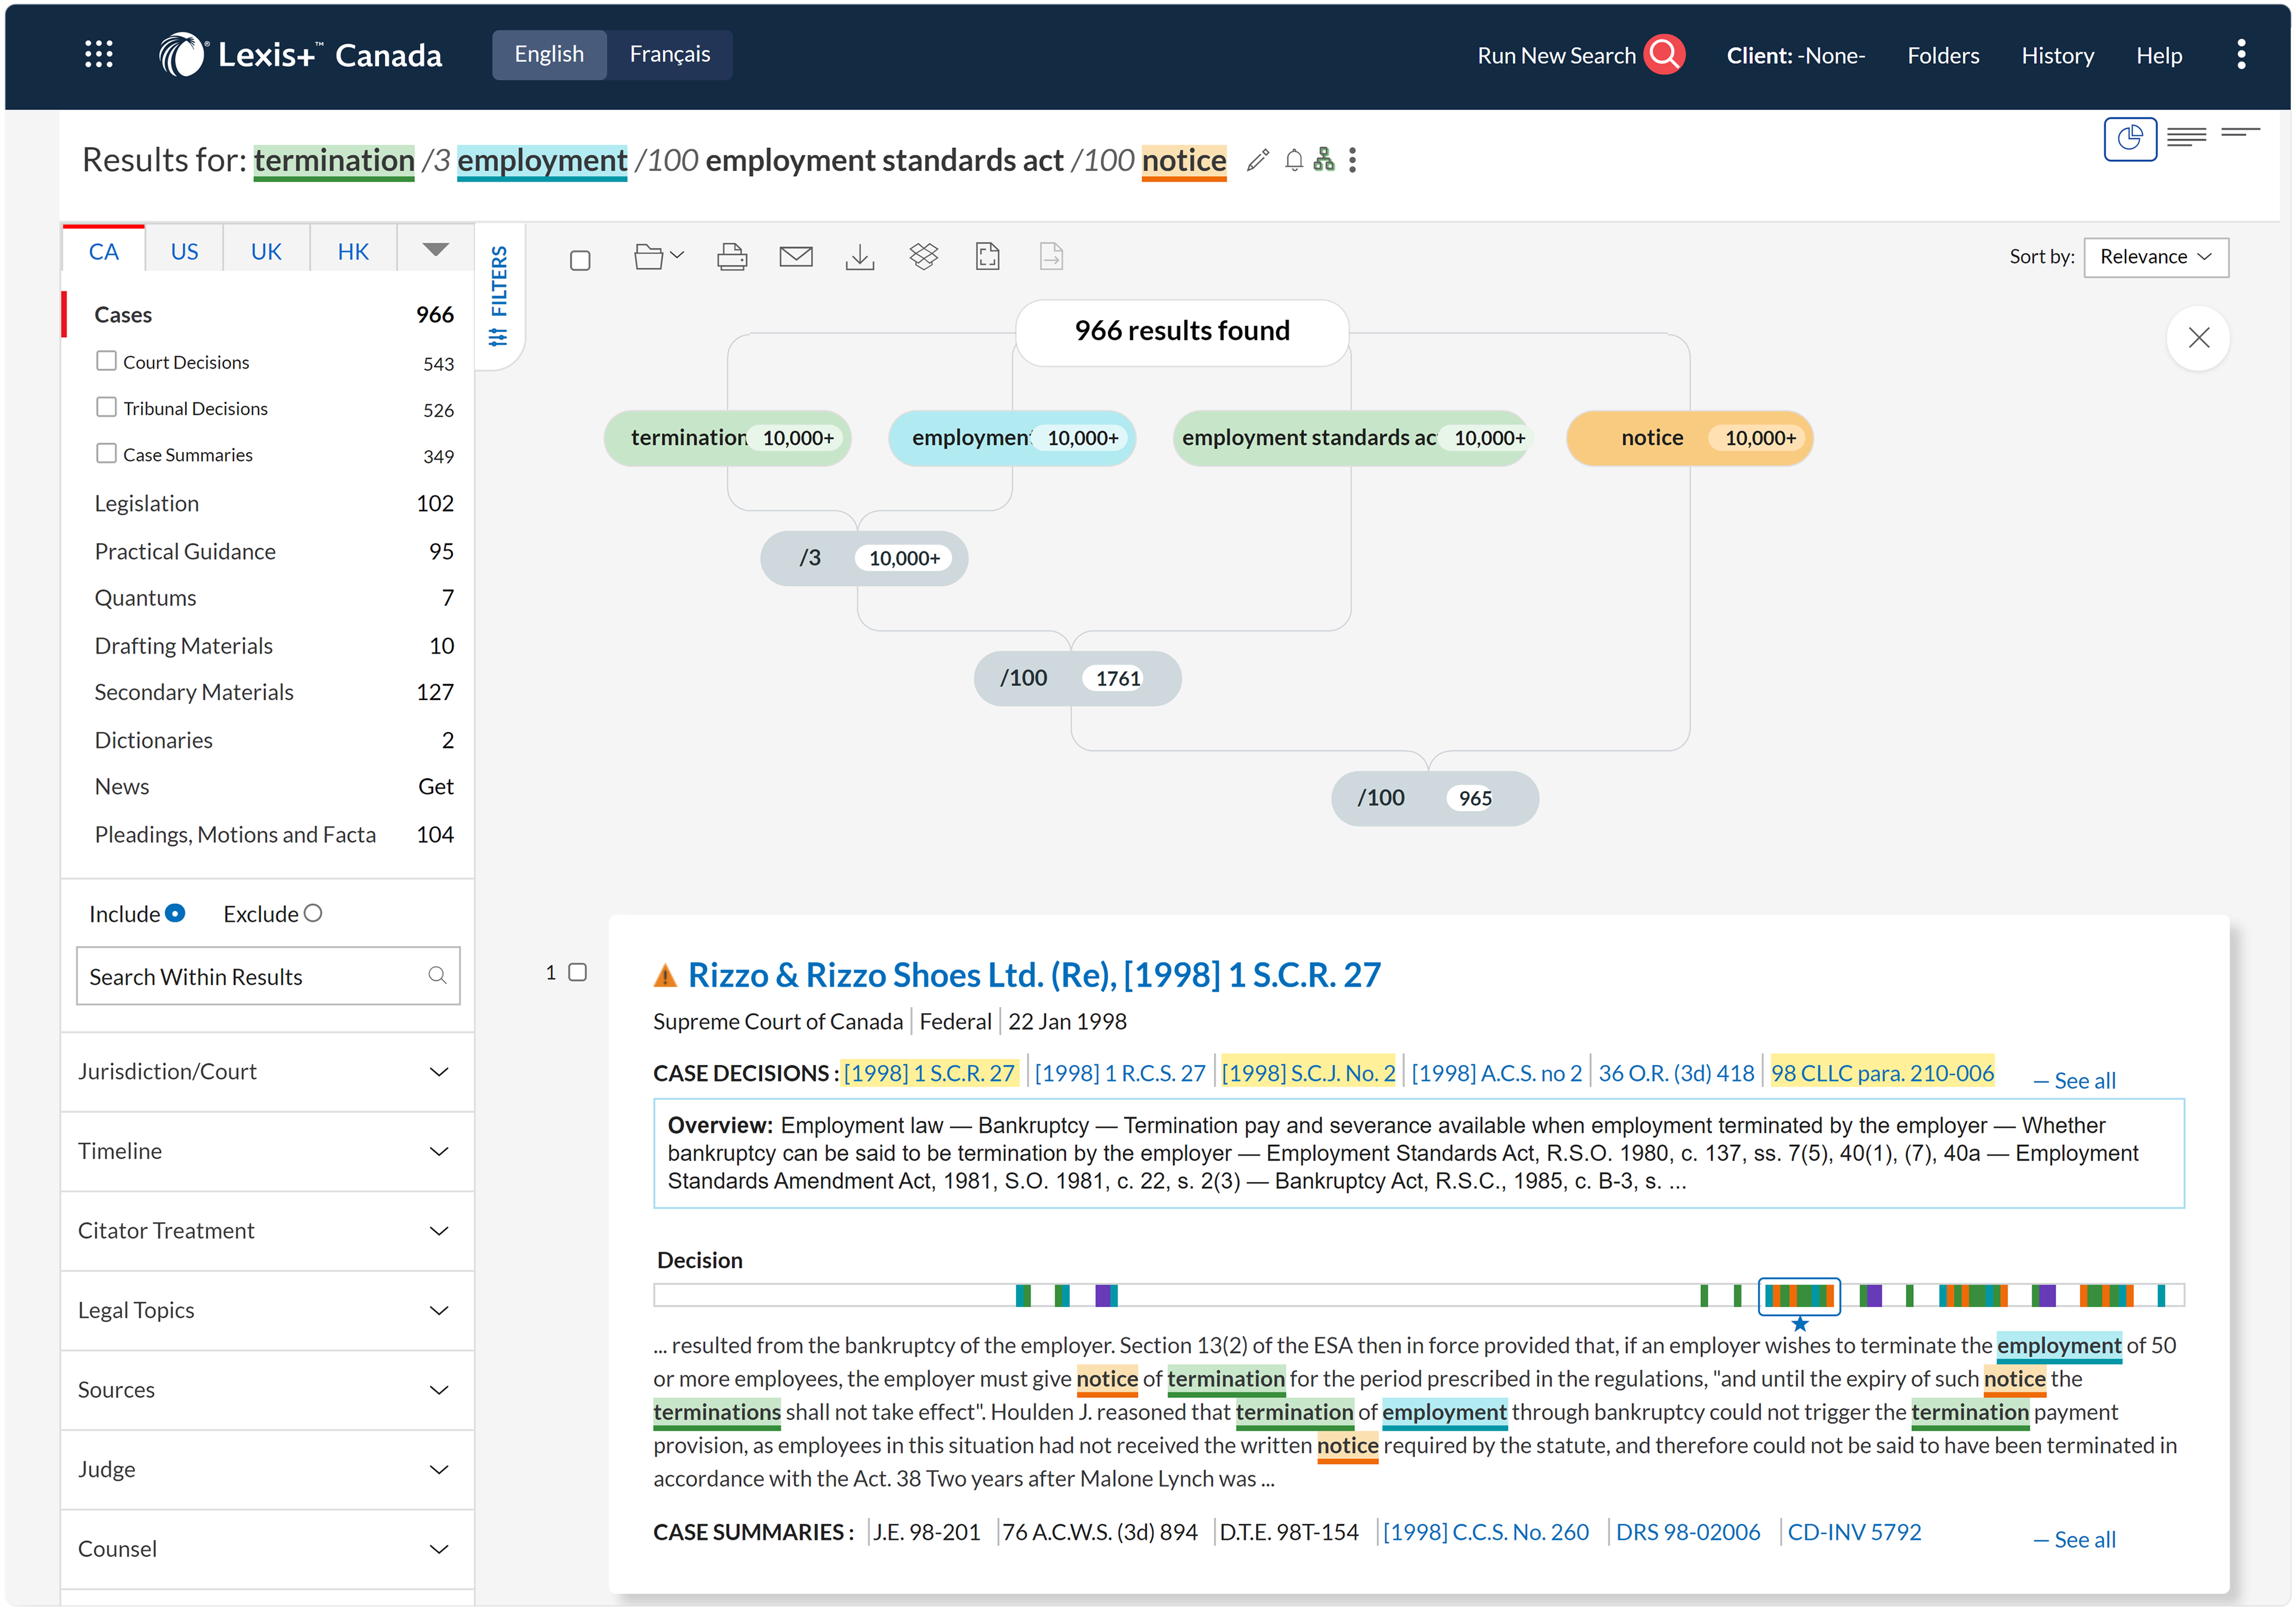
Task: Click the download icon in toolbar
Action: tap(859, 257)
